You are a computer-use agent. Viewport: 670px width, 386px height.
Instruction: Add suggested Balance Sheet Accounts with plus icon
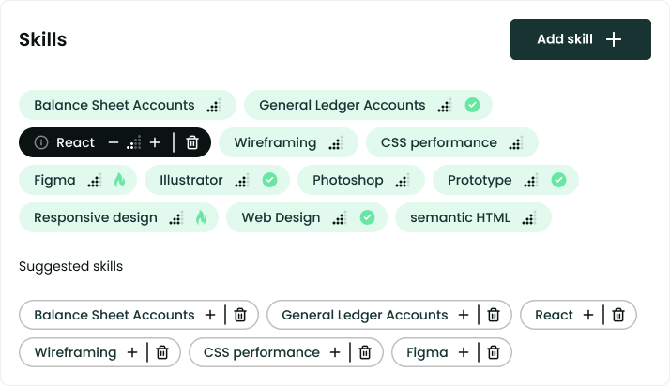[210, 315]
